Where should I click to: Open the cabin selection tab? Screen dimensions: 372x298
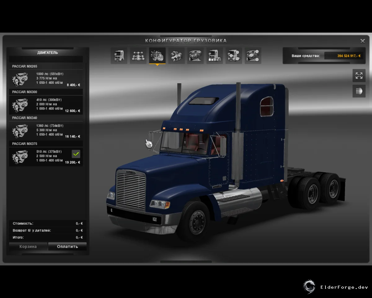tap(119, 56)
